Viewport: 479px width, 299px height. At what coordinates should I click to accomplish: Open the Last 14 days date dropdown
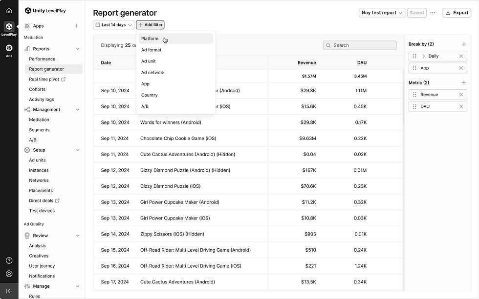[x=113, y=25]
